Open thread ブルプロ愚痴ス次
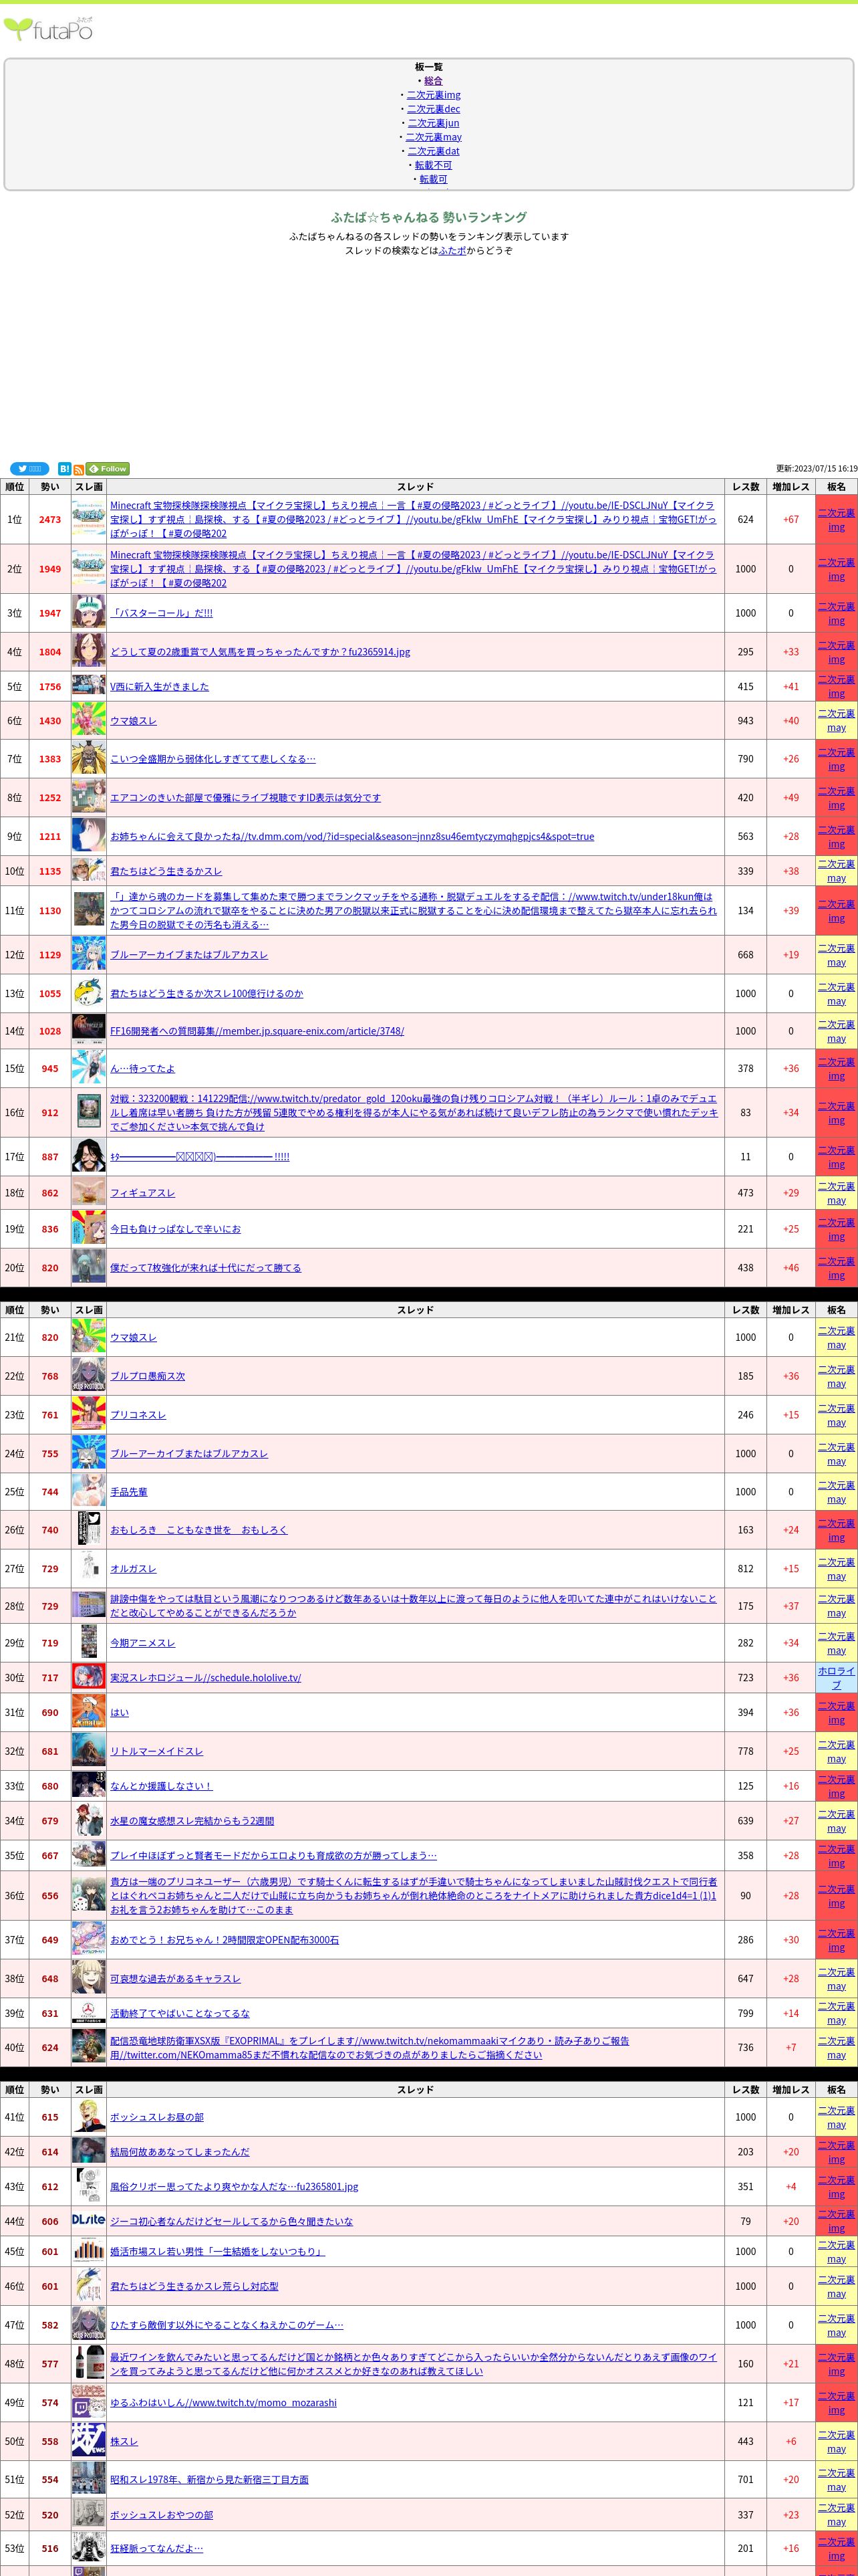The height and width of the screenshot is (2576, 858). tap(147, 1376)
